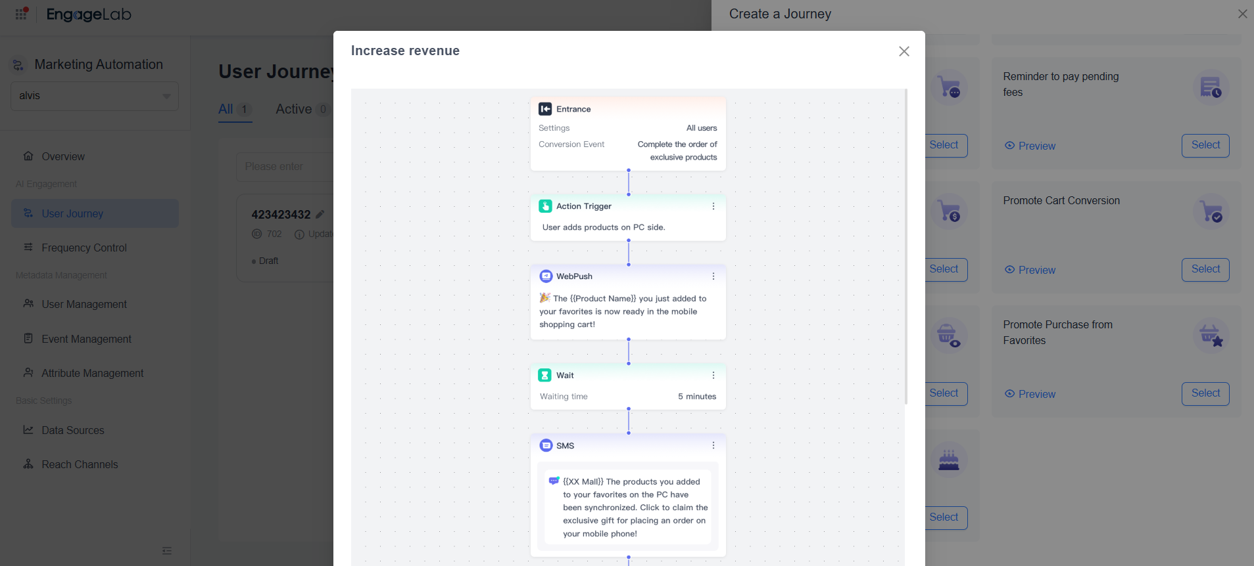Viewport: 1254px width, 566px height.
Task: Open the Wait node's options menu
Action: coord(713,376)
